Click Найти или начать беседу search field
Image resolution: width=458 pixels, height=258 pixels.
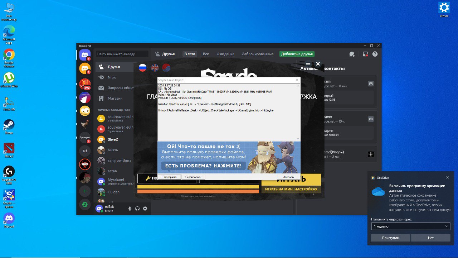122,54
